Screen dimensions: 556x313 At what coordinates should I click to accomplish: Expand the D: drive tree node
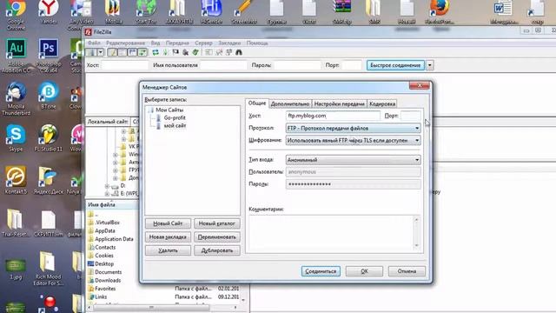click(107, 186)
